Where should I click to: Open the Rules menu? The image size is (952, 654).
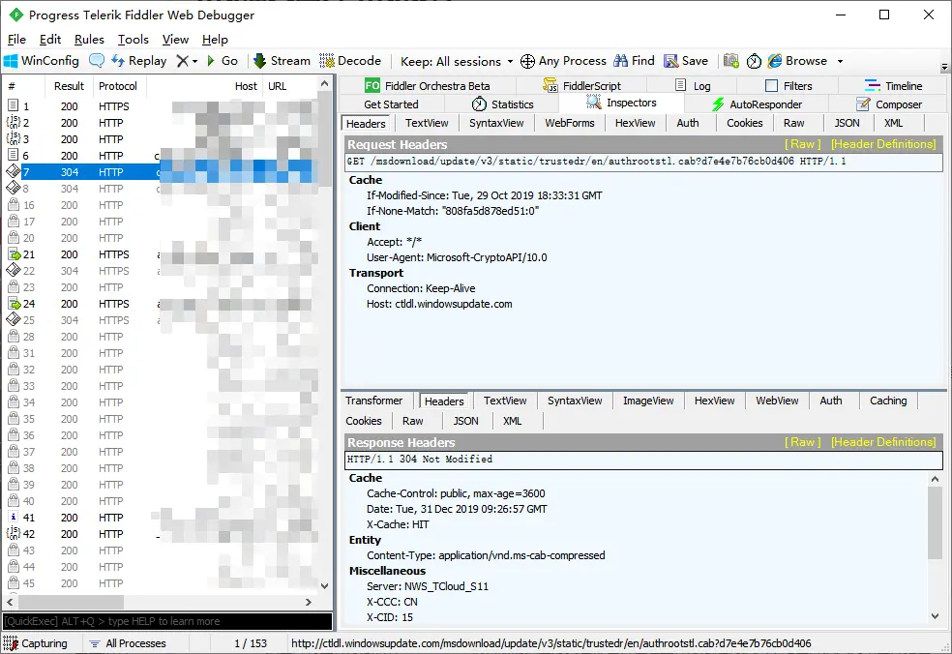pyautogui.click(x=89, y=40)
